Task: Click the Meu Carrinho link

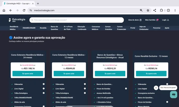Action: tap(152, 20)
